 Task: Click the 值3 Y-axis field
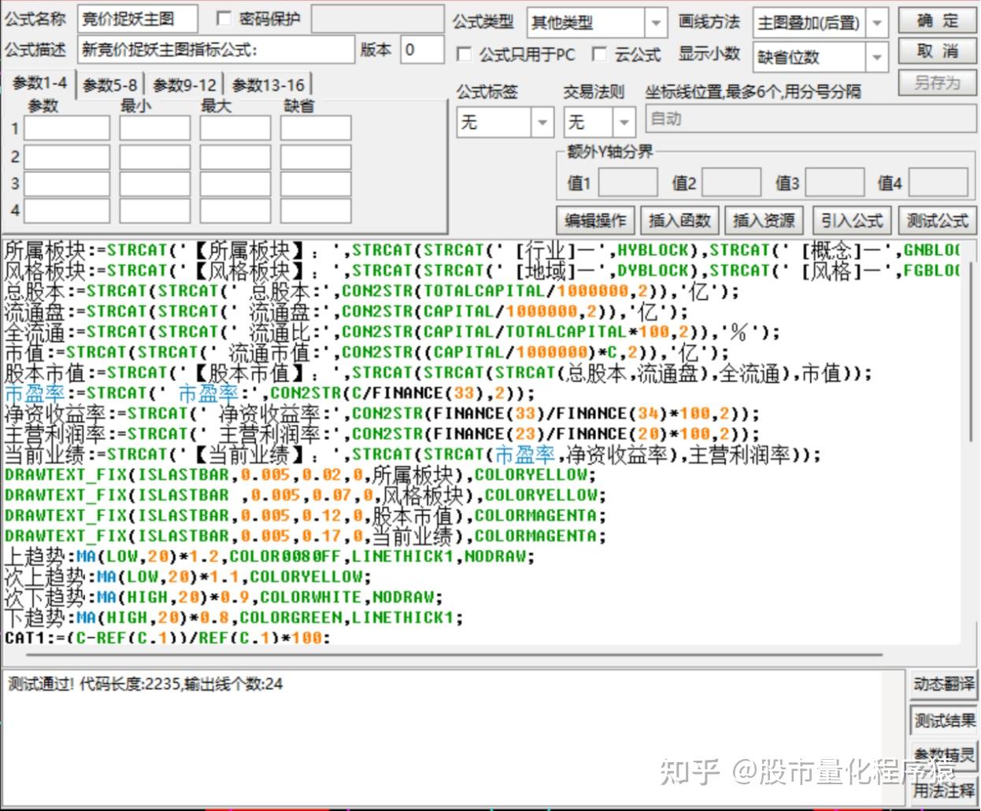click(x=834, y=182)
